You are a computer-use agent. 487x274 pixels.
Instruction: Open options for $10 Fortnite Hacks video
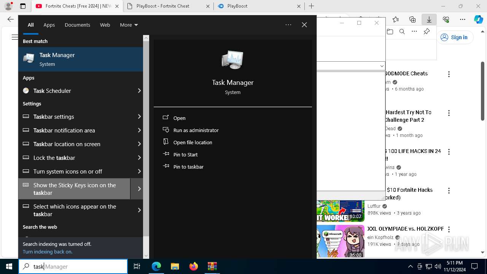[x=449, y=191]
